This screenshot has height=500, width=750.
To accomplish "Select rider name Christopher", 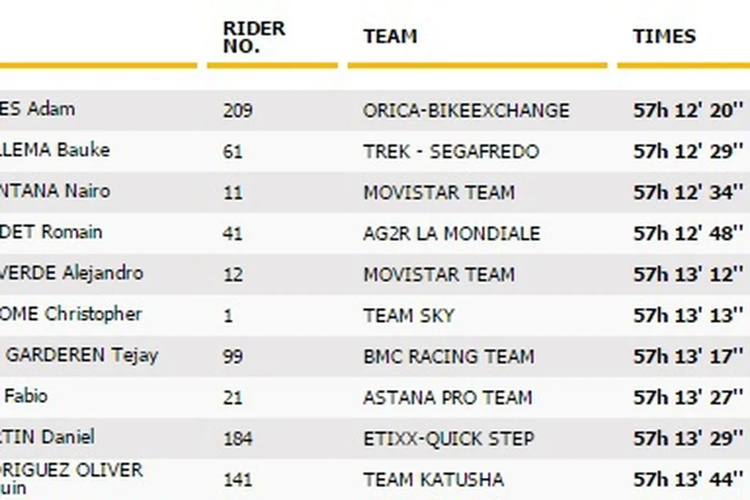I will (71, 314).
